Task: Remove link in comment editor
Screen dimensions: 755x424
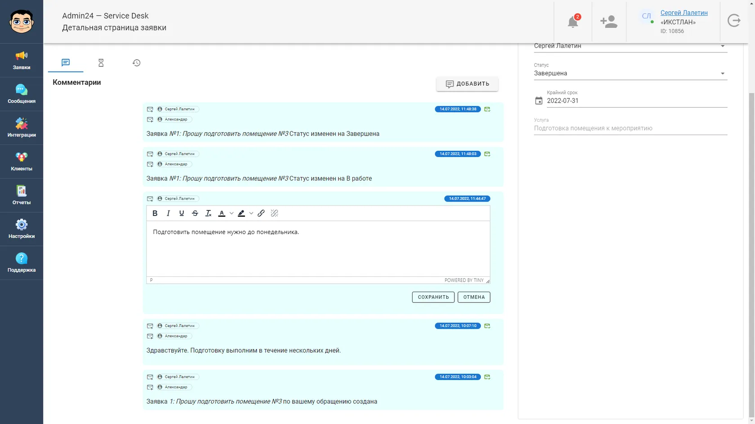Action: click(275, 213)
